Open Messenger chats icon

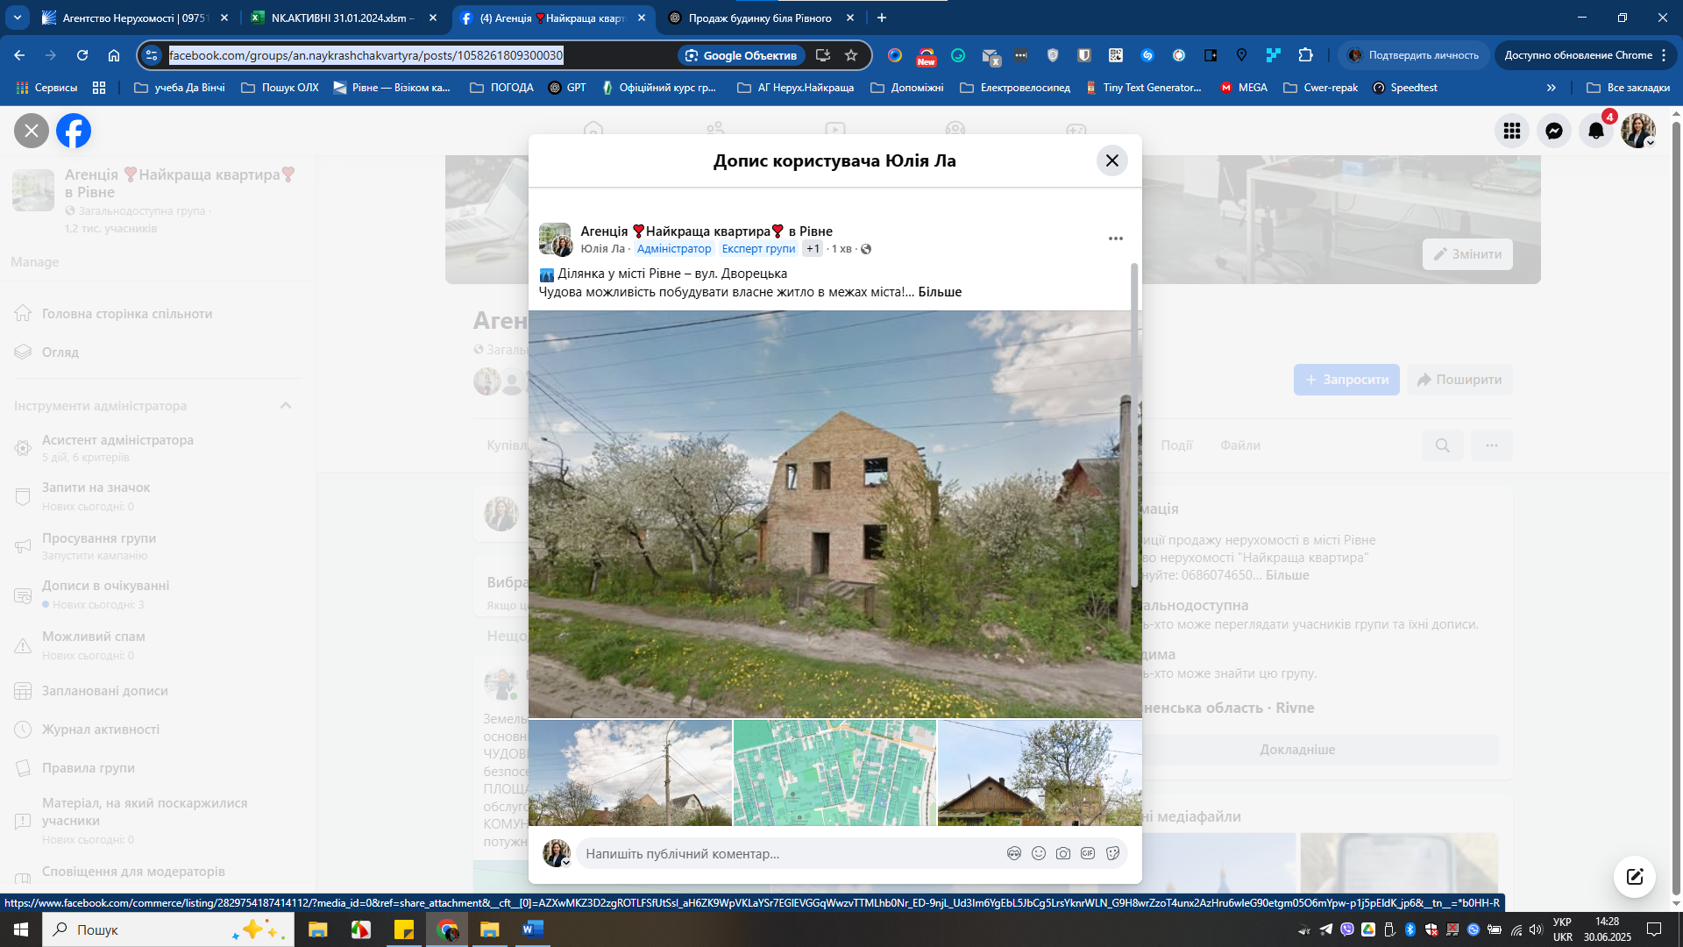tap(1553, 132)
